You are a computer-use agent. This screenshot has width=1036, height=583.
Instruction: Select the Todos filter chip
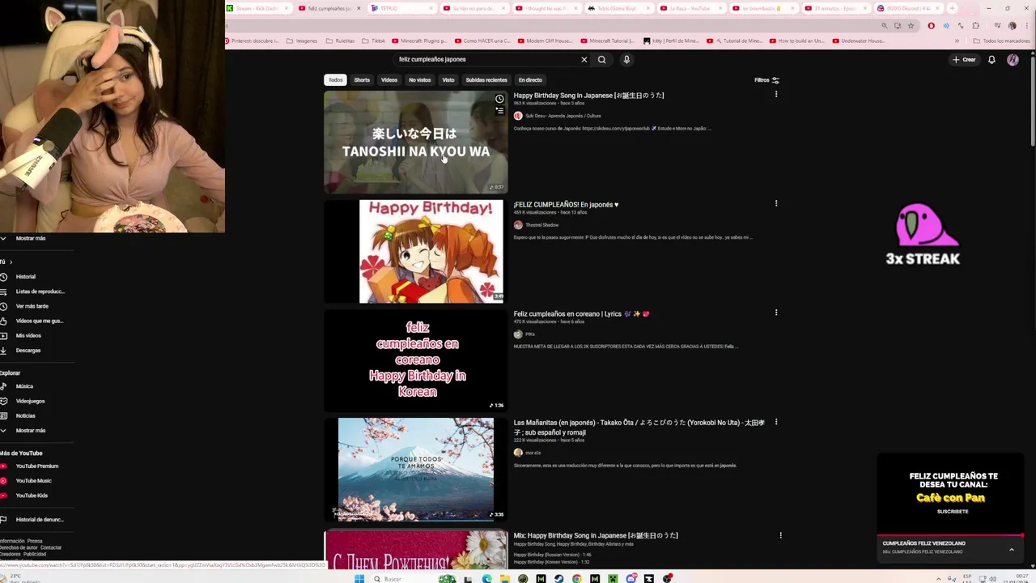click(x=335, y=80)
